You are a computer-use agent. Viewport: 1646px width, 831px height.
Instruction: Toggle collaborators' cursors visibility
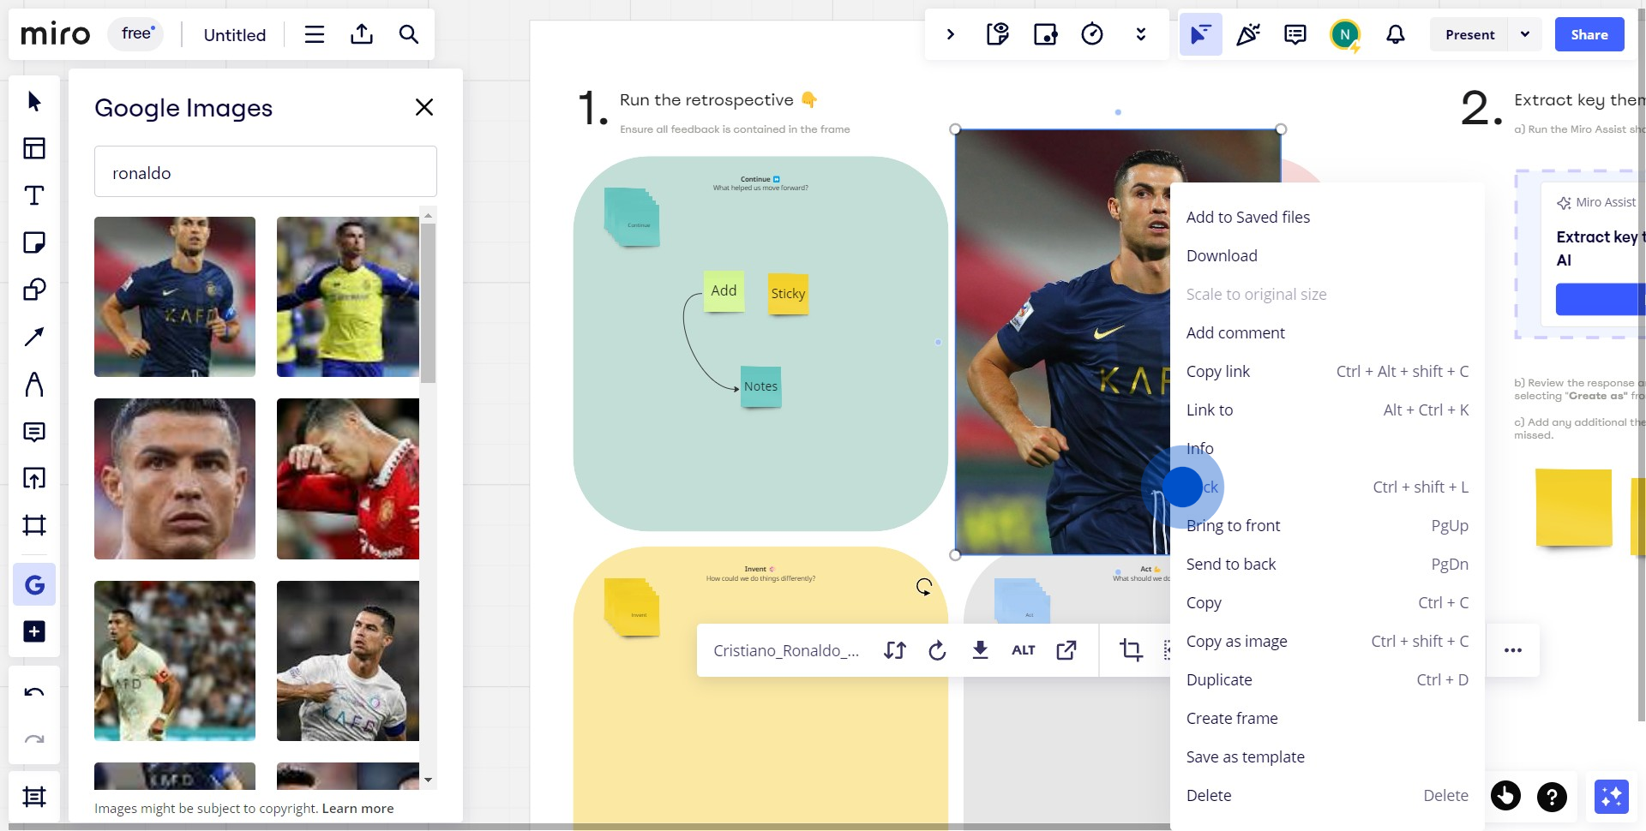[x=1200, y=34]
